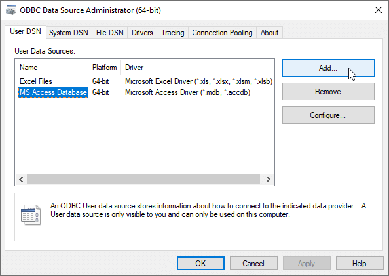389x276 pixels.
Task: Switch to the Tracing tab
Action: coord(173,33)
